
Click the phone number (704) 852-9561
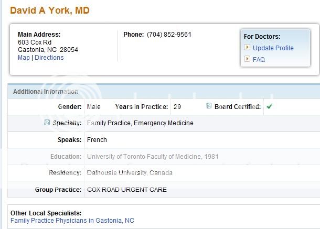click(169, 35)
